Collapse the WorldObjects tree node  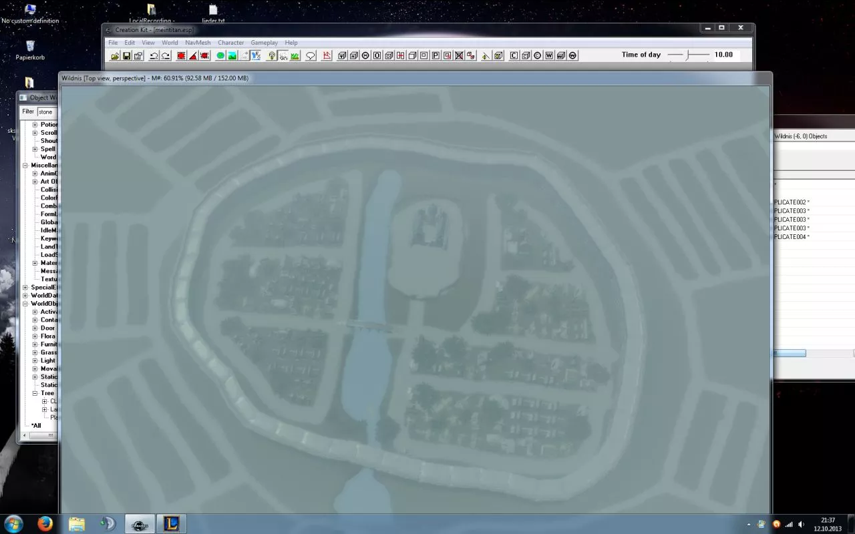pos(25,304)
